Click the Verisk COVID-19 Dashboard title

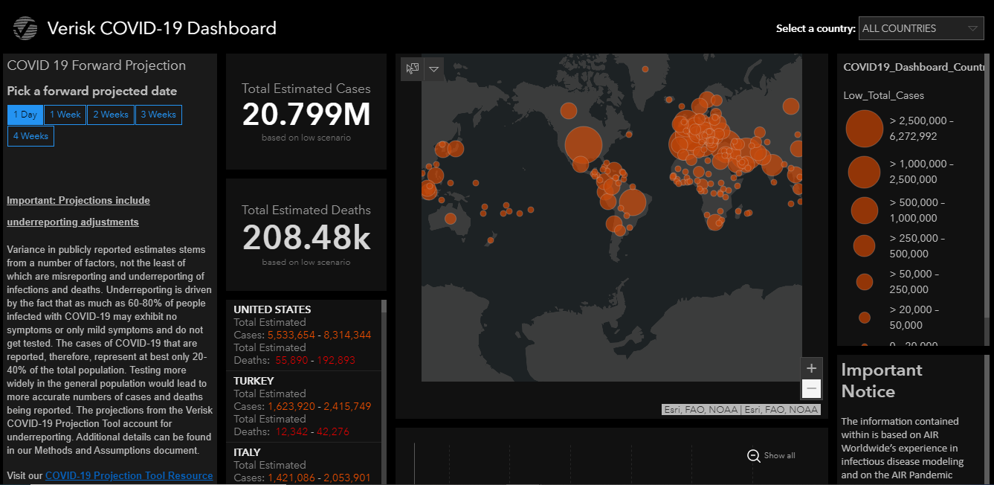tap(161, 28)
